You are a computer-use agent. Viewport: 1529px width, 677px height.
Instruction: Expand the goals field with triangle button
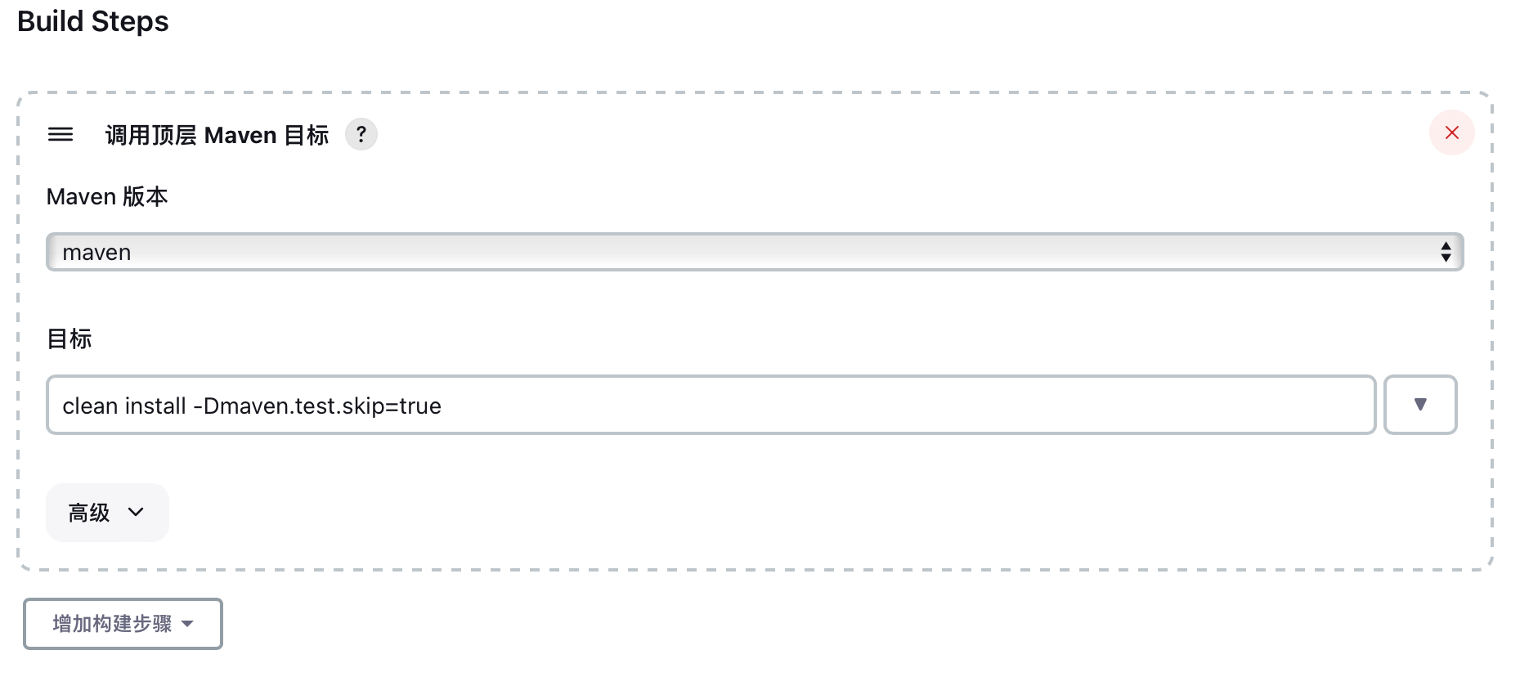pyautogui.click(x=1420, y=405)
